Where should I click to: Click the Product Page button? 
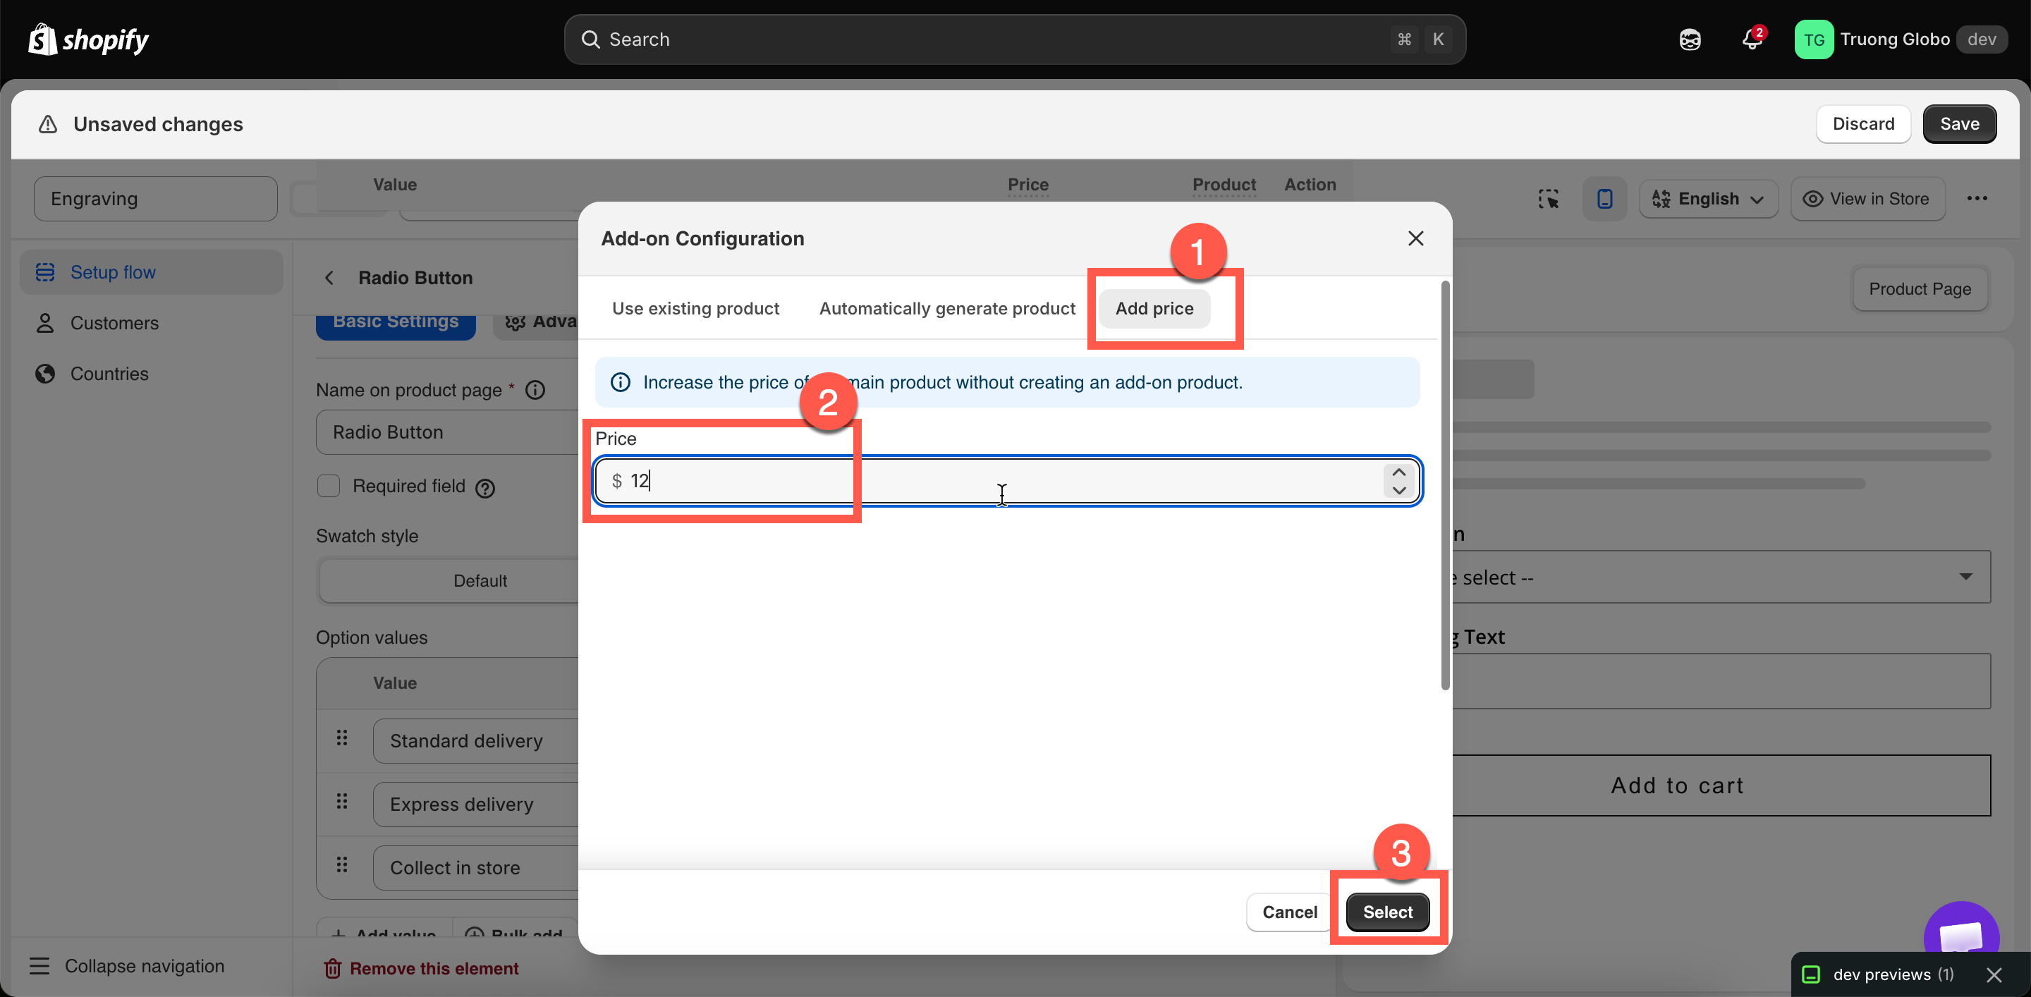tap(1920, 289)
